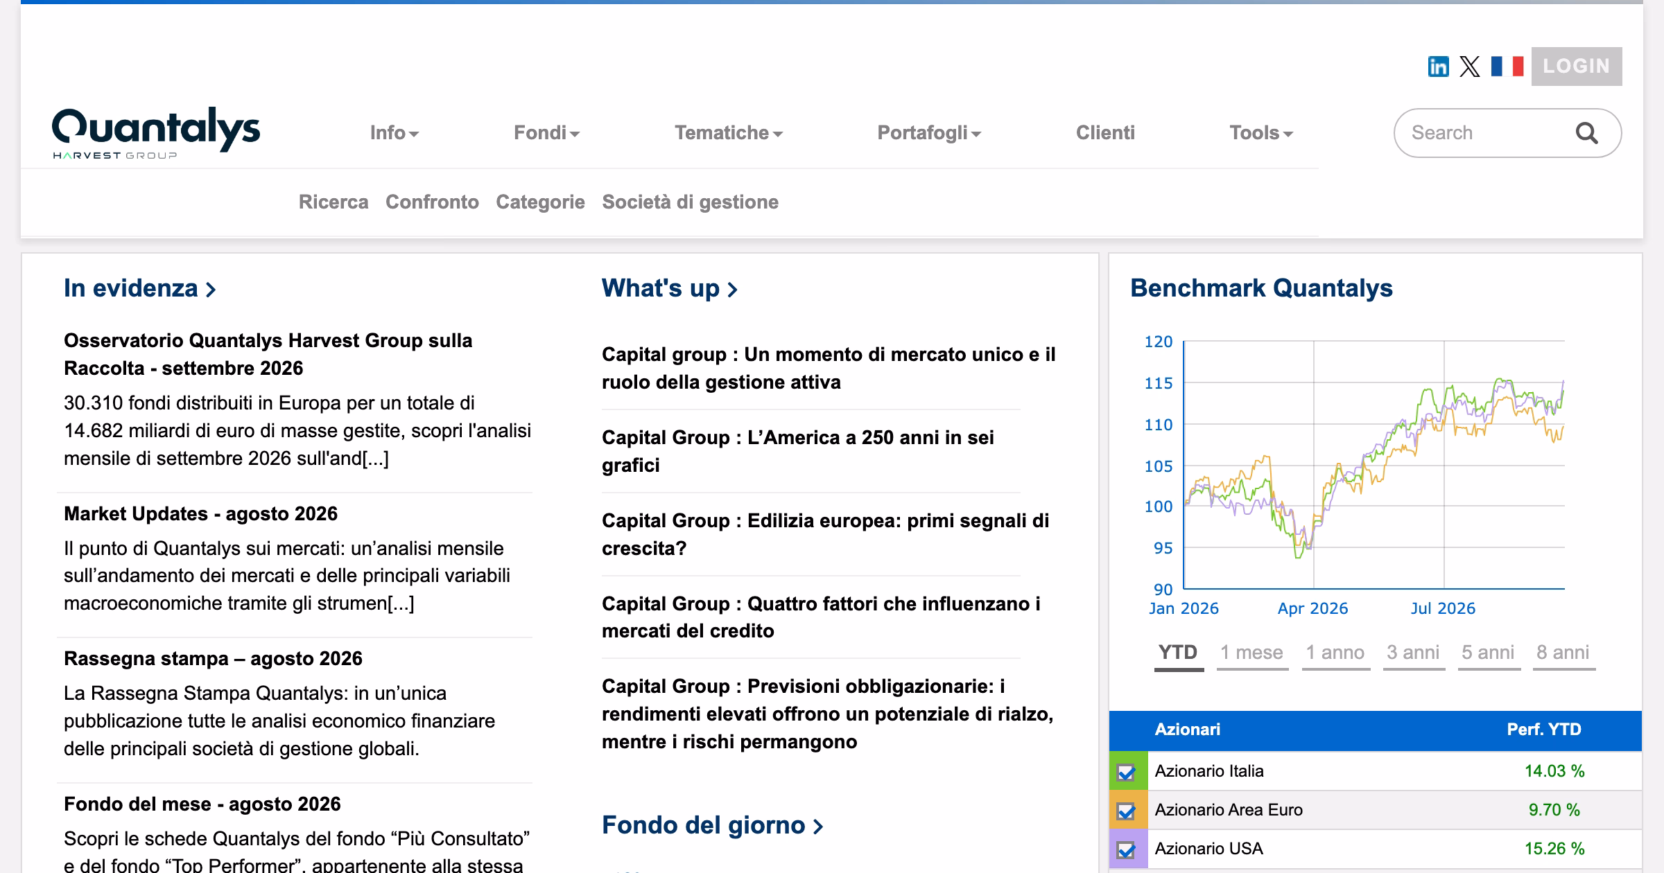
Task: Click the 15.26 % performance value
Action: (1554, 849)
